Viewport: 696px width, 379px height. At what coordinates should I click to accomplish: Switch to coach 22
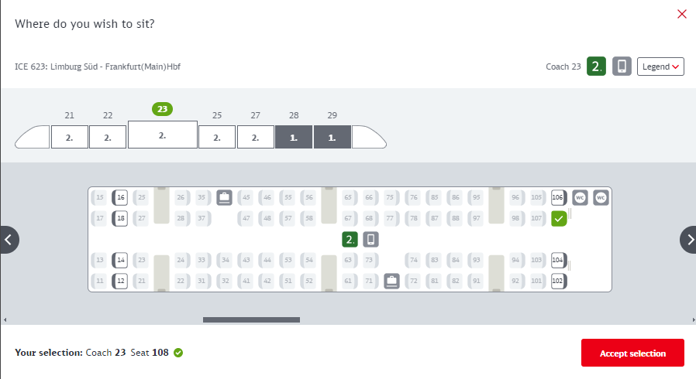click(x=108, y=137)
